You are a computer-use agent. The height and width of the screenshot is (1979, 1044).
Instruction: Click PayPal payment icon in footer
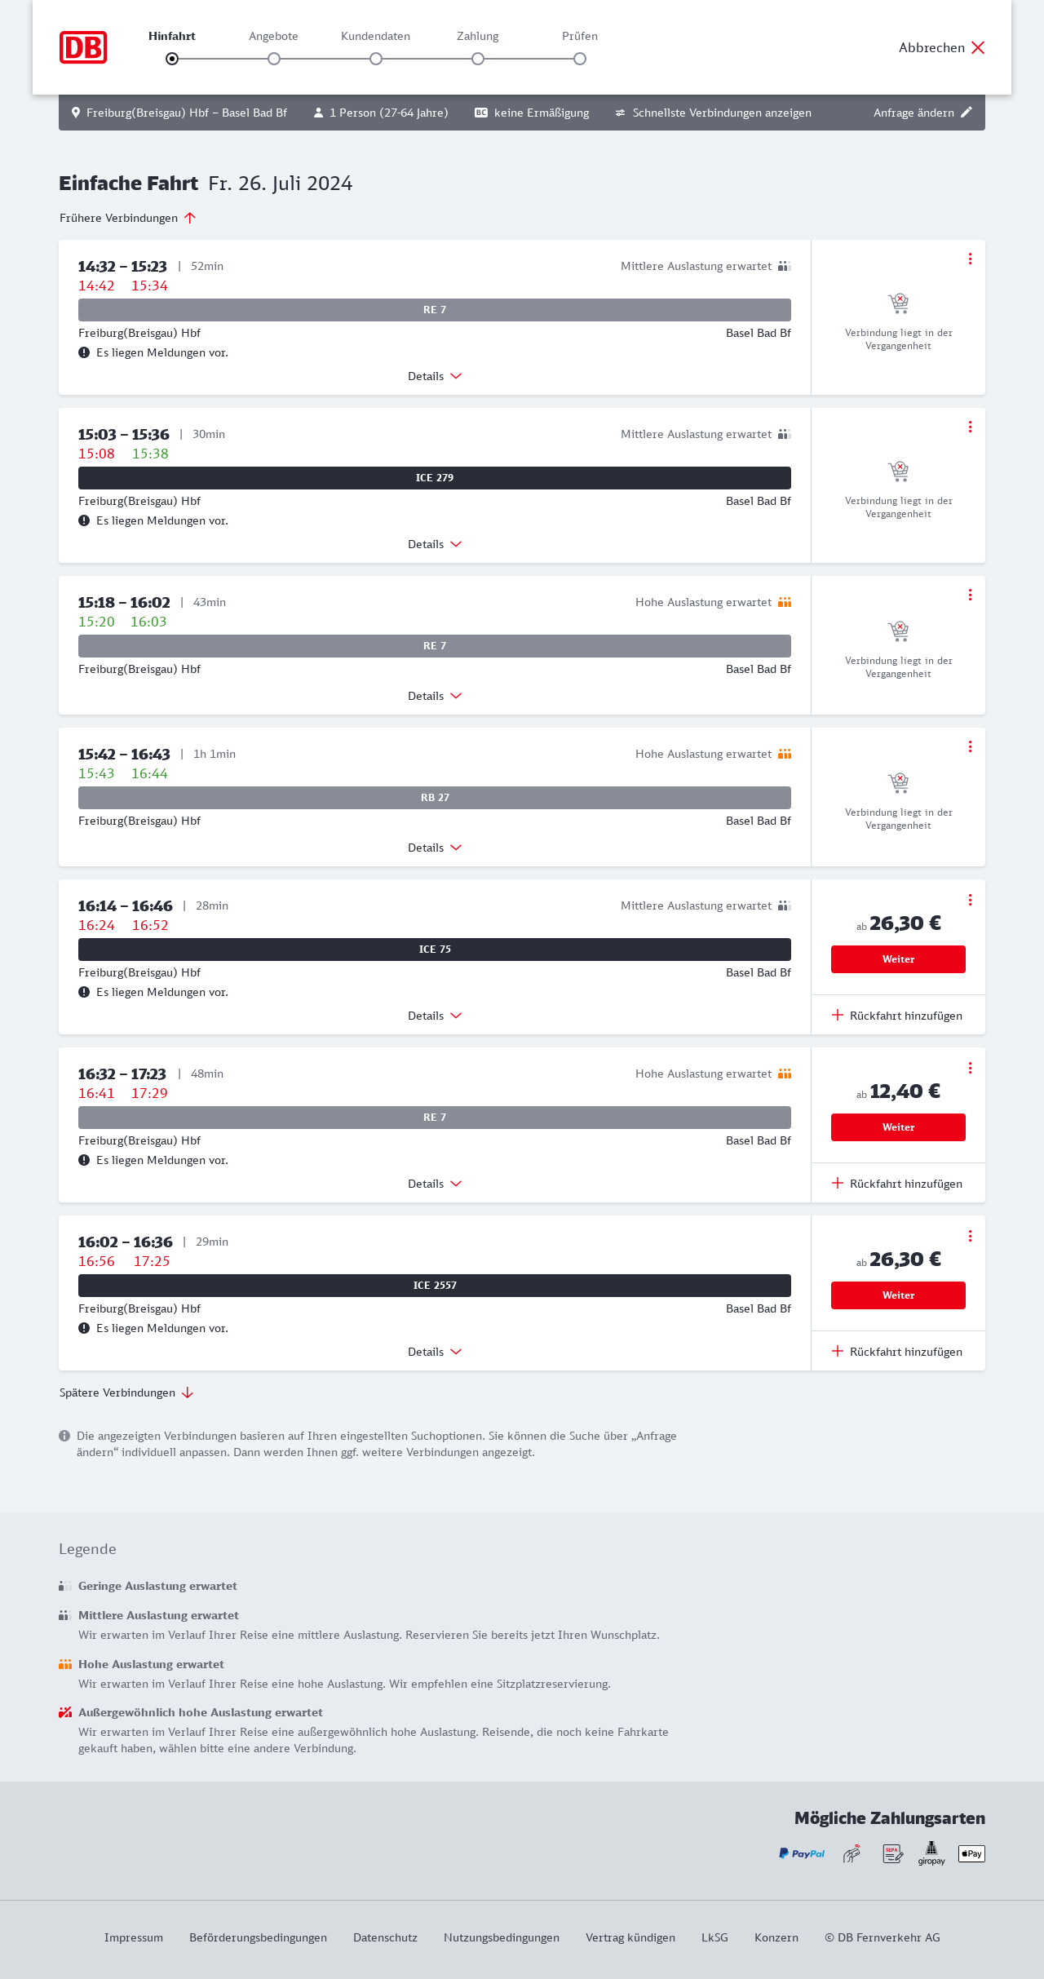click(802, 1853)
